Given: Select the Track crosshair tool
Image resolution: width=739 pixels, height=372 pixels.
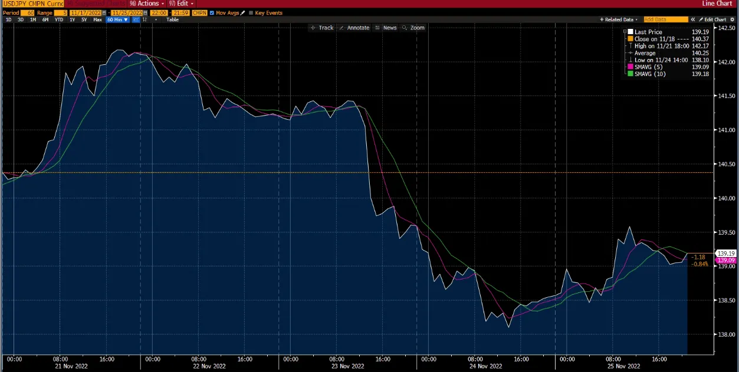Looking at the screenshot, I should click(321, 27).
